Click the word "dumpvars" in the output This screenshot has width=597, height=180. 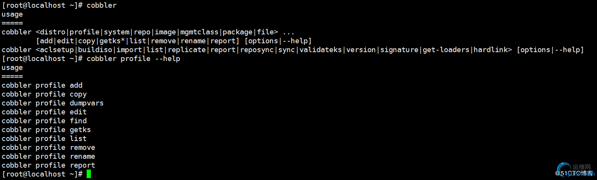[87, 103]
